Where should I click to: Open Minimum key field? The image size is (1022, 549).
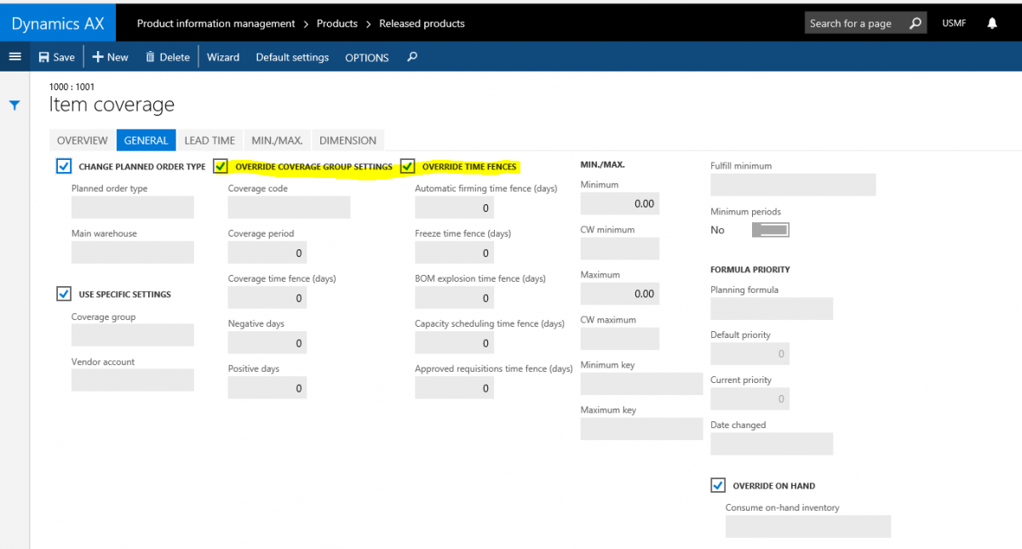tap(642, 384)
